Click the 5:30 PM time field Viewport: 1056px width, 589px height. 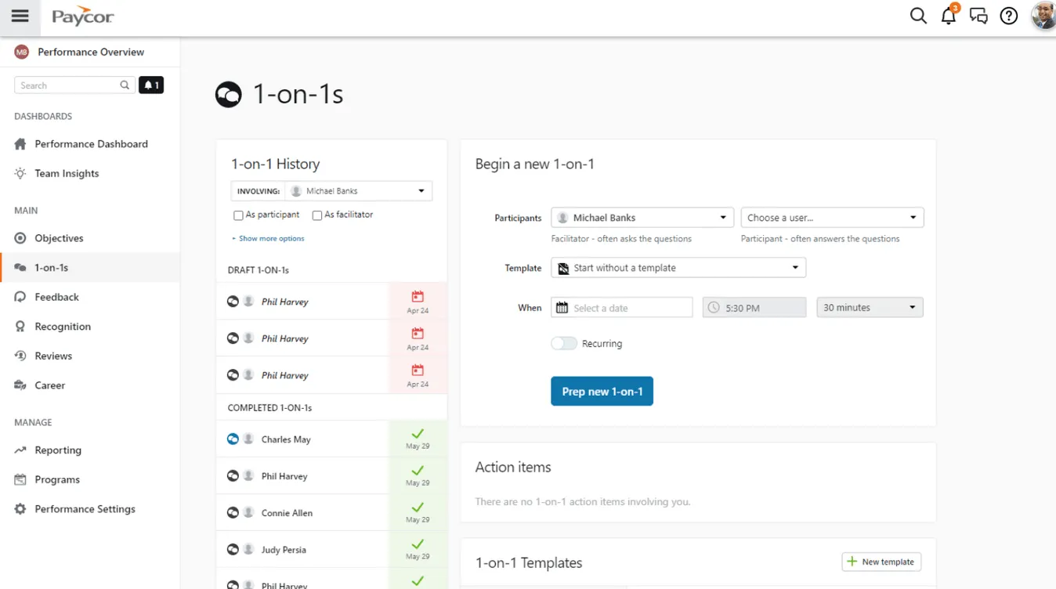point(754,308)
